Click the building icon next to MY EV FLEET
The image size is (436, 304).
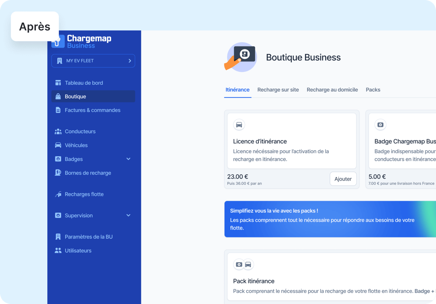pyautogui.click(x=59, y=61)
